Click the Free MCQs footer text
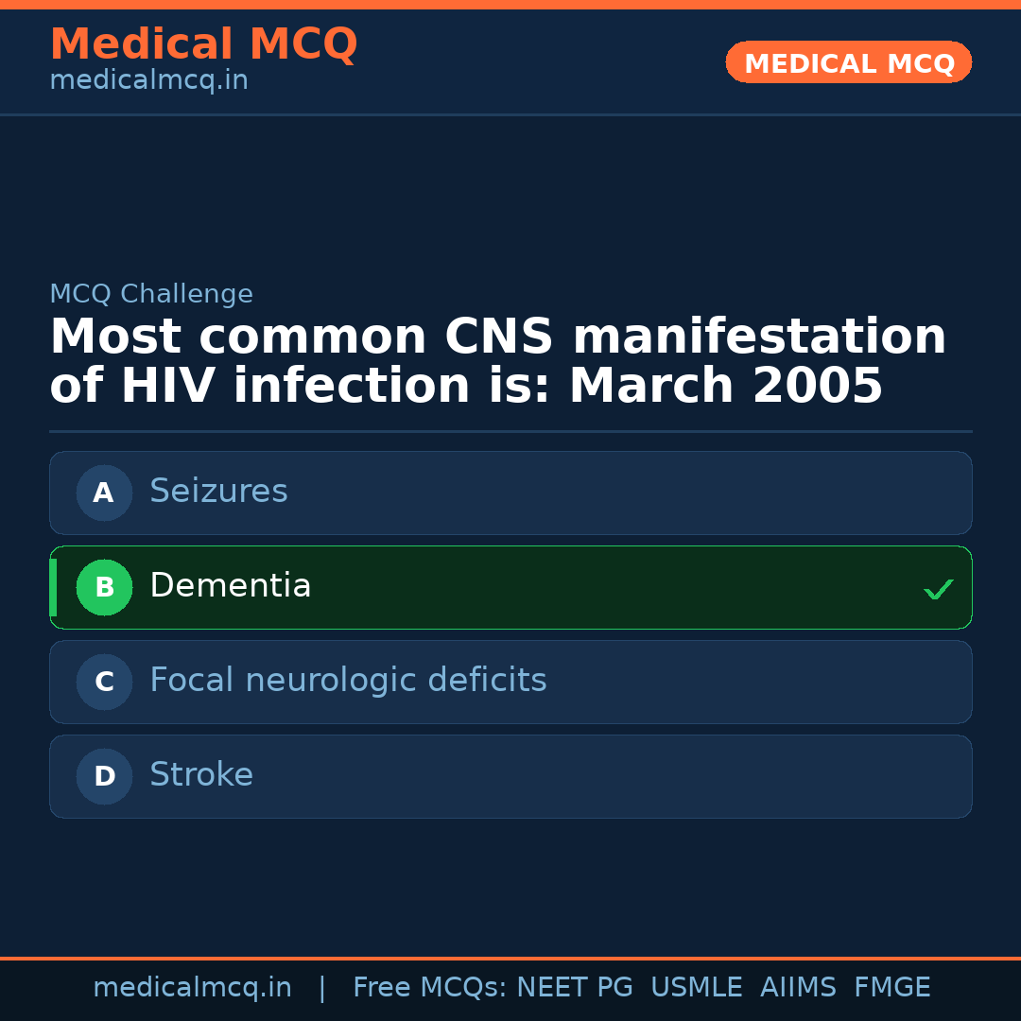The width and height of the screenshot is (1021, 1021). tap(429, 988)
